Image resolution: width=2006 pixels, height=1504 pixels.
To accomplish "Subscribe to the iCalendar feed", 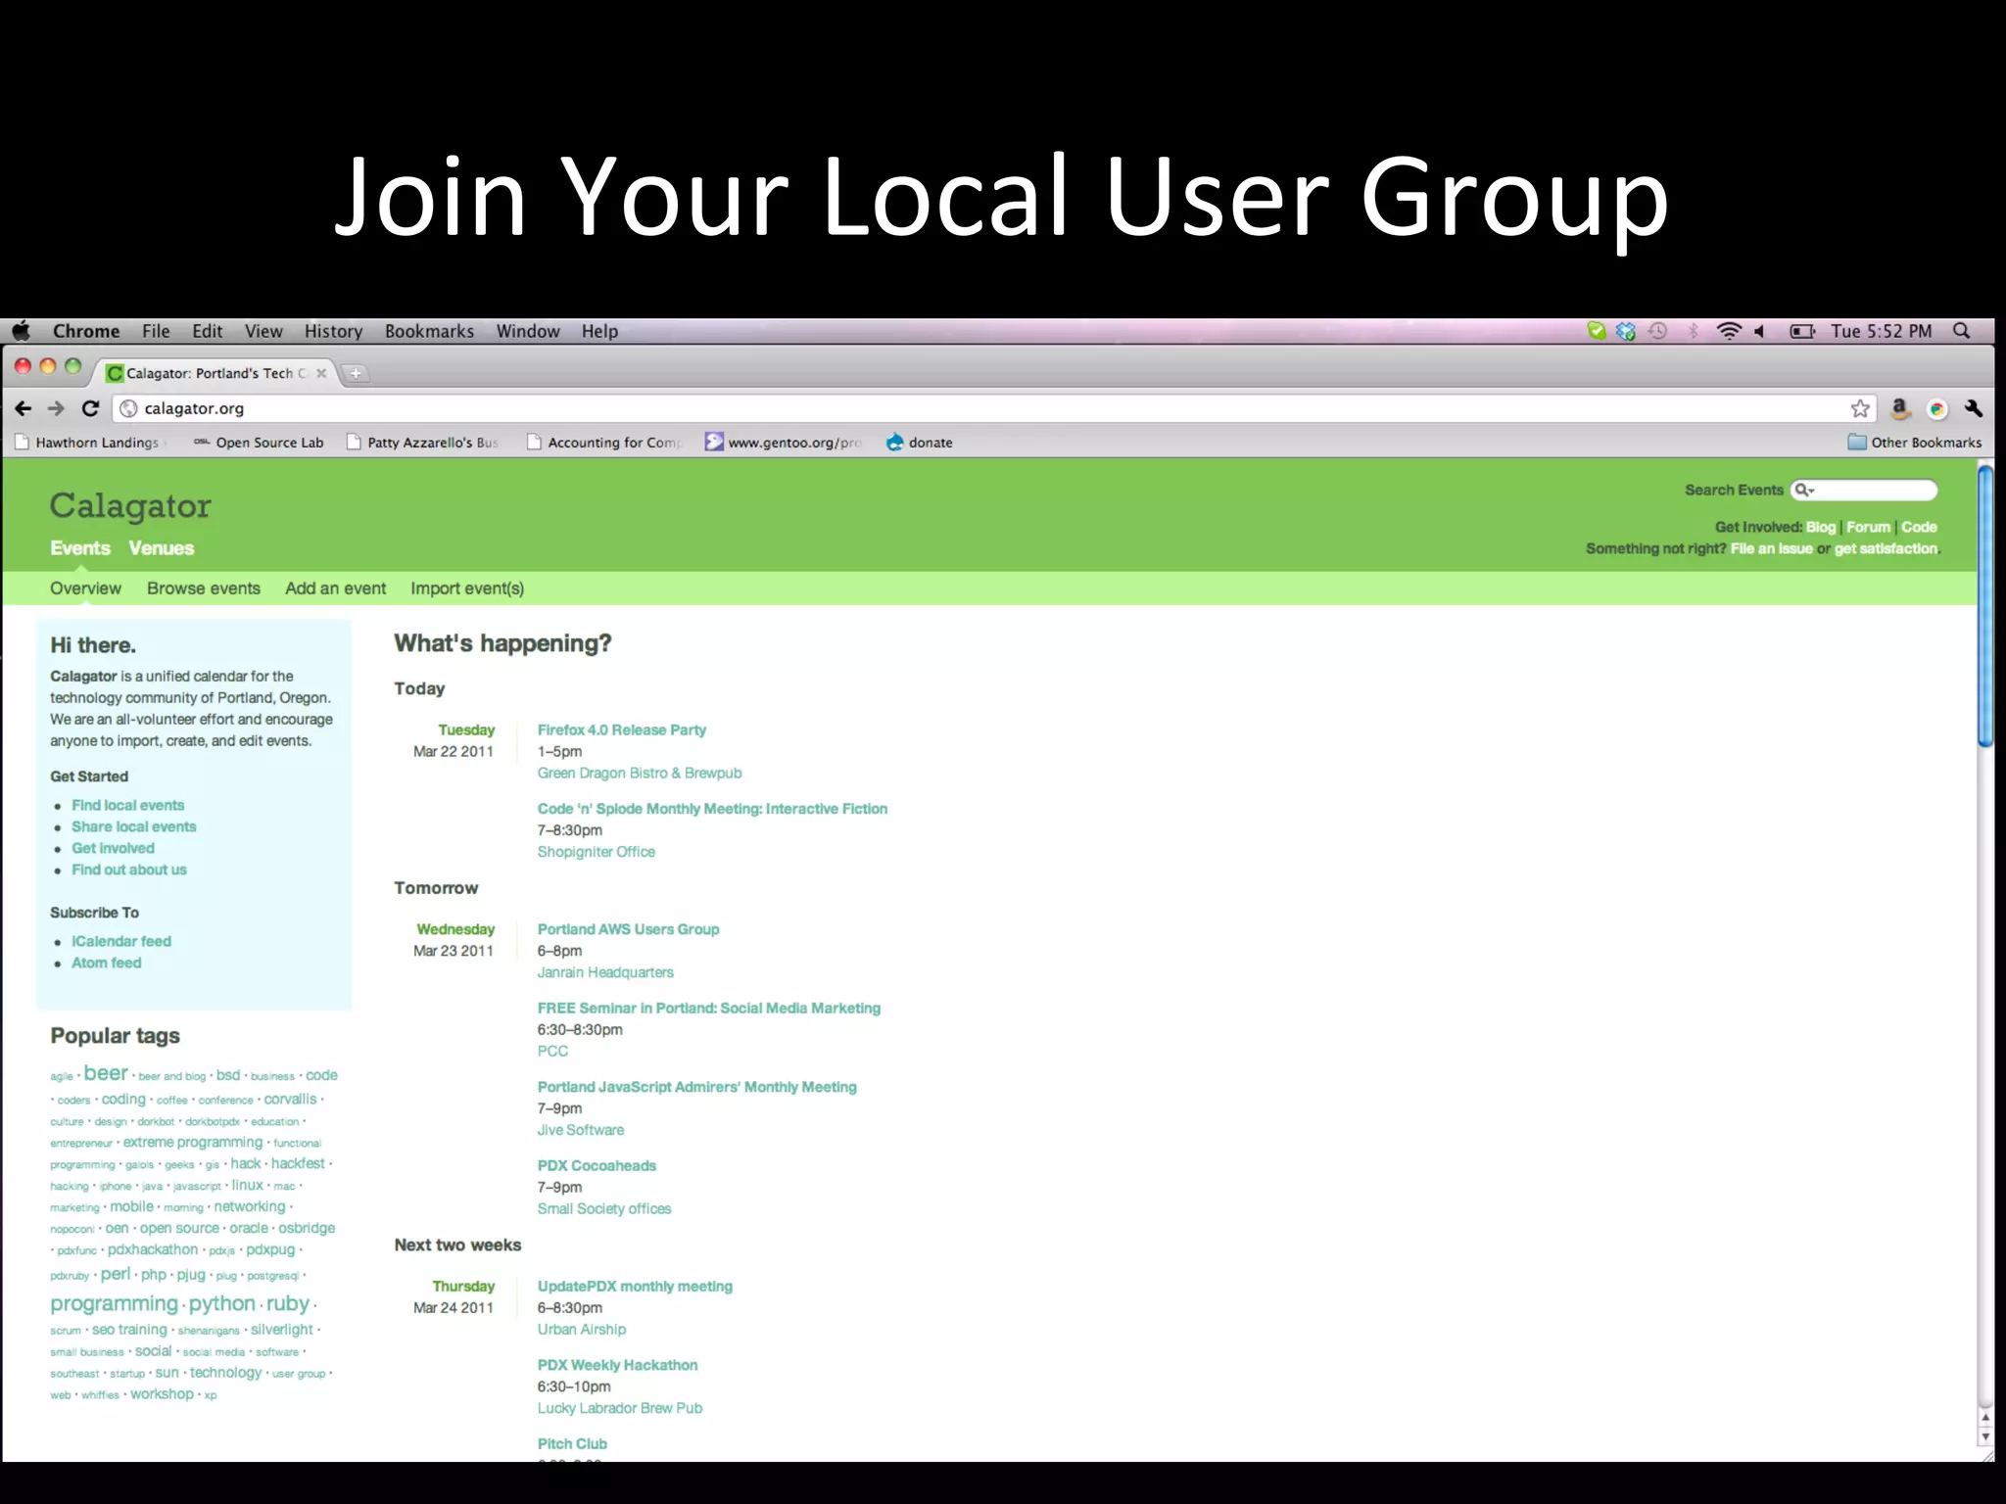I will coord(120,941).
